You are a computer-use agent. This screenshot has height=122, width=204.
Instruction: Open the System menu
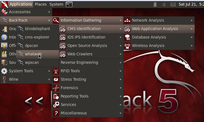pyautogui.click(x=56, y=4)
